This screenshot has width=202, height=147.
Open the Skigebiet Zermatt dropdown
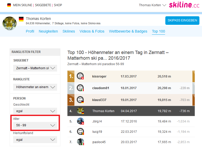point(35,68)
